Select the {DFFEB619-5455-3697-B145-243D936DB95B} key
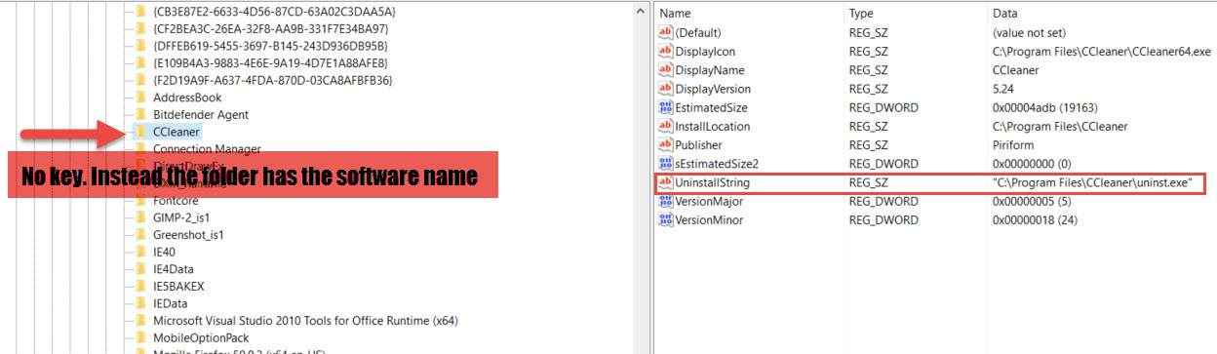 (270, 46)
